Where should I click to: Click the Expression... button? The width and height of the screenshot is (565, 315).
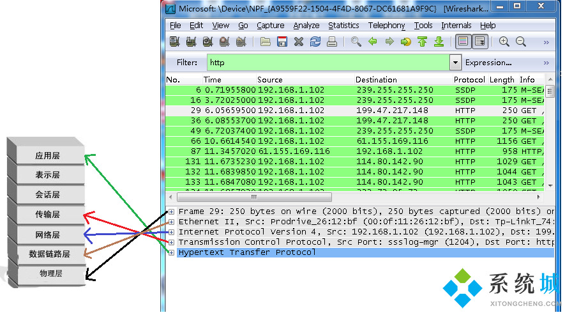pos(488,63)
